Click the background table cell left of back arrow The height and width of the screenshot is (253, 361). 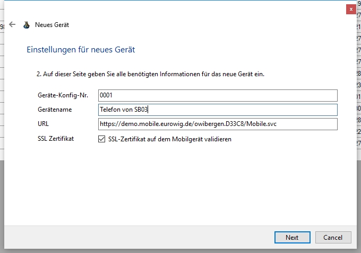(x=2, y=26)
